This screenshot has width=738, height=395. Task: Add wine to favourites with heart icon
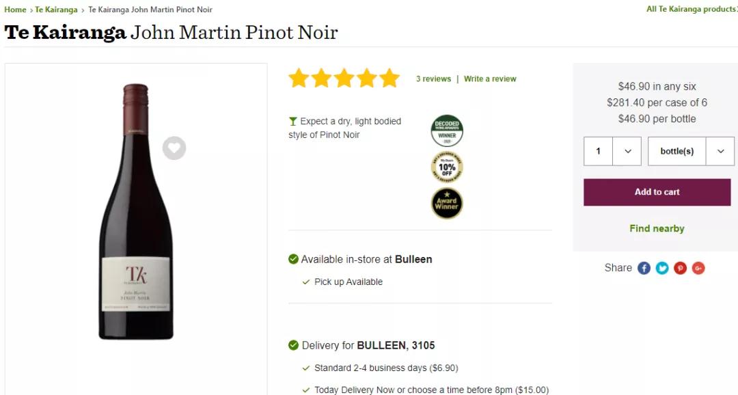174,148
